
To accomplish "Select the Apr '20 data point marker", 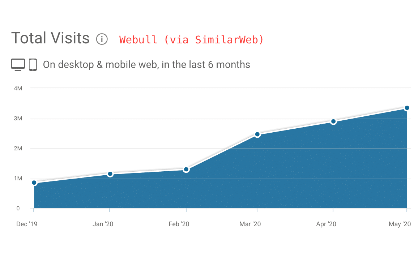I will pyautogui.click(x=333, y=121).
